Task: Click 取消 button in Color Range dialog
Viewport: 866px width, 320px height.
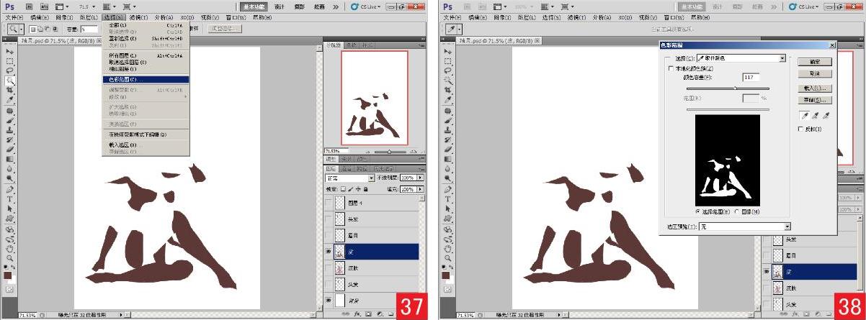Action: pyautogui.click(x=815, y=73)
